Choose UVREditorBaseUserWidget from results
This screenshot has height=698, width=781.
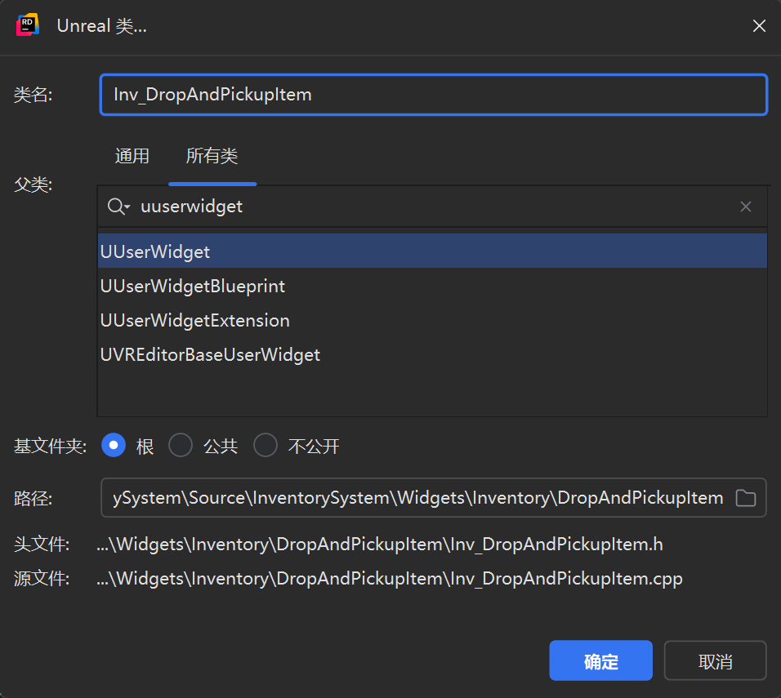tap(210, 354)
